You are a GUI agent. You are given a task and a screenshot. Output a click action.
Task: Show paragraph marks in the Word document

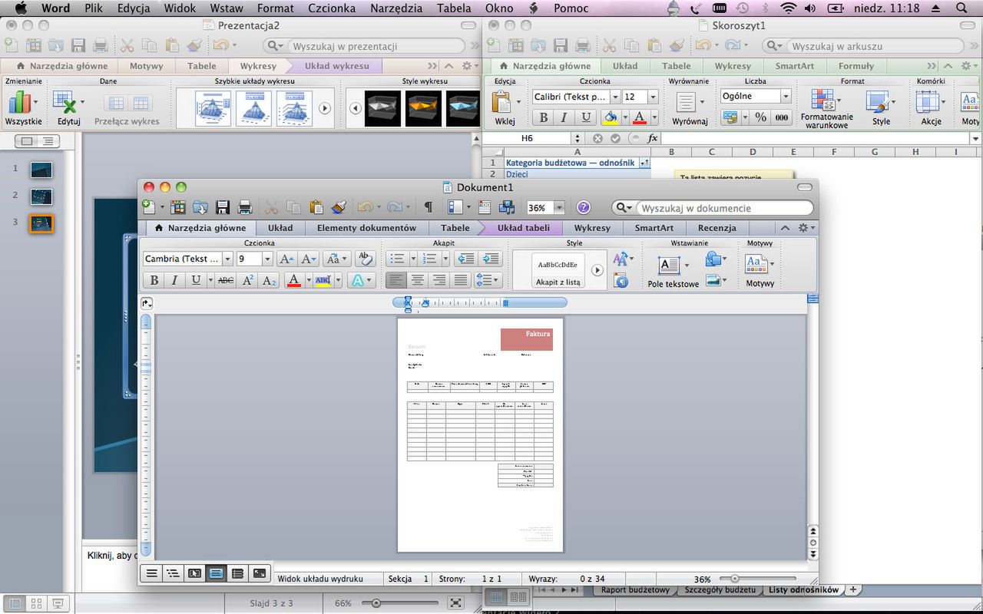(x=429, y=207)
